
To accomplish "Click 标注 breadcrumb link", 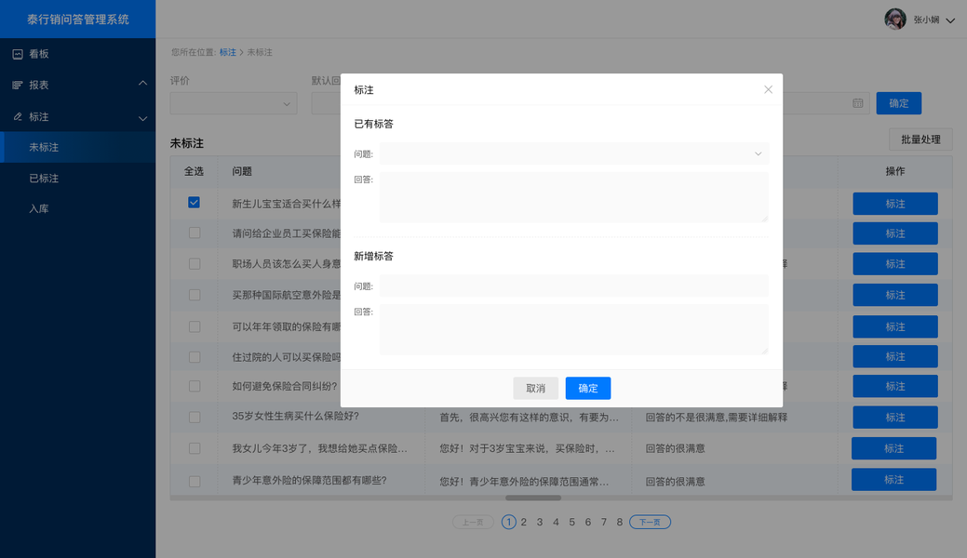I will click(x=228, y=52).
